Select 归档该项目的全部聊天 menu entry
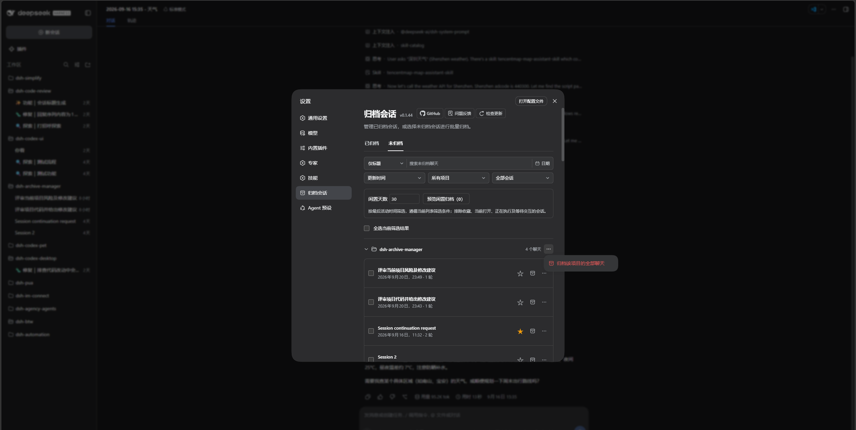856x430 pixels. tap(581, 263)
